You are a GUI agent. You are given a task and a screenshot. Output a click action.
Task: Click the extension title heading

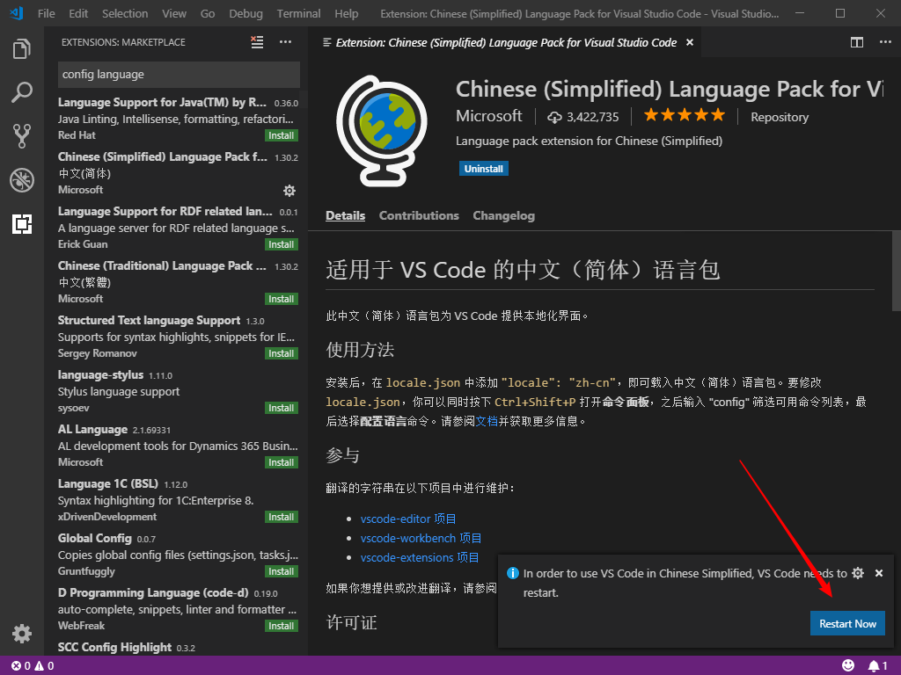(669, 89)
